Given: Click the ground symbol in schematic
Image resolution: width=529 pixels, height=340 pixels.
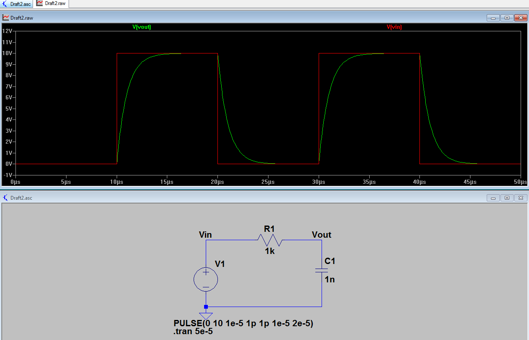Looking at the screenshot, I should pos(206,316).
